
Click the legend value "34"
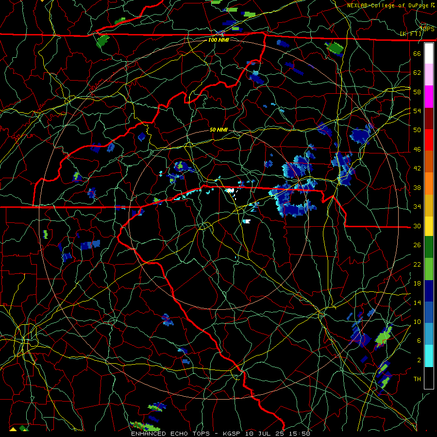[x=417, y=207]
